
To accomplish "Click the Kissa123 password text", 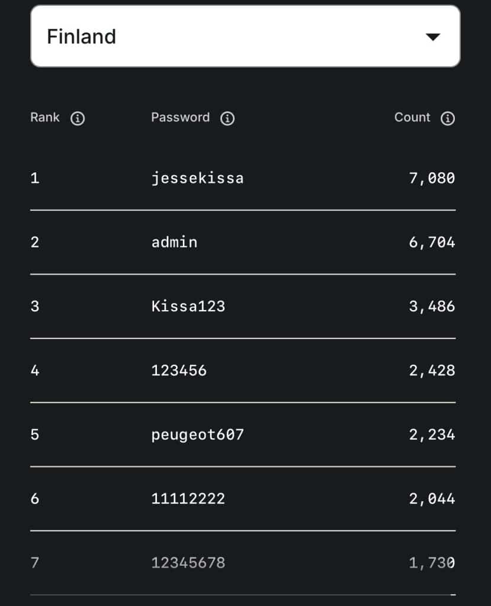I will [188, 307].
